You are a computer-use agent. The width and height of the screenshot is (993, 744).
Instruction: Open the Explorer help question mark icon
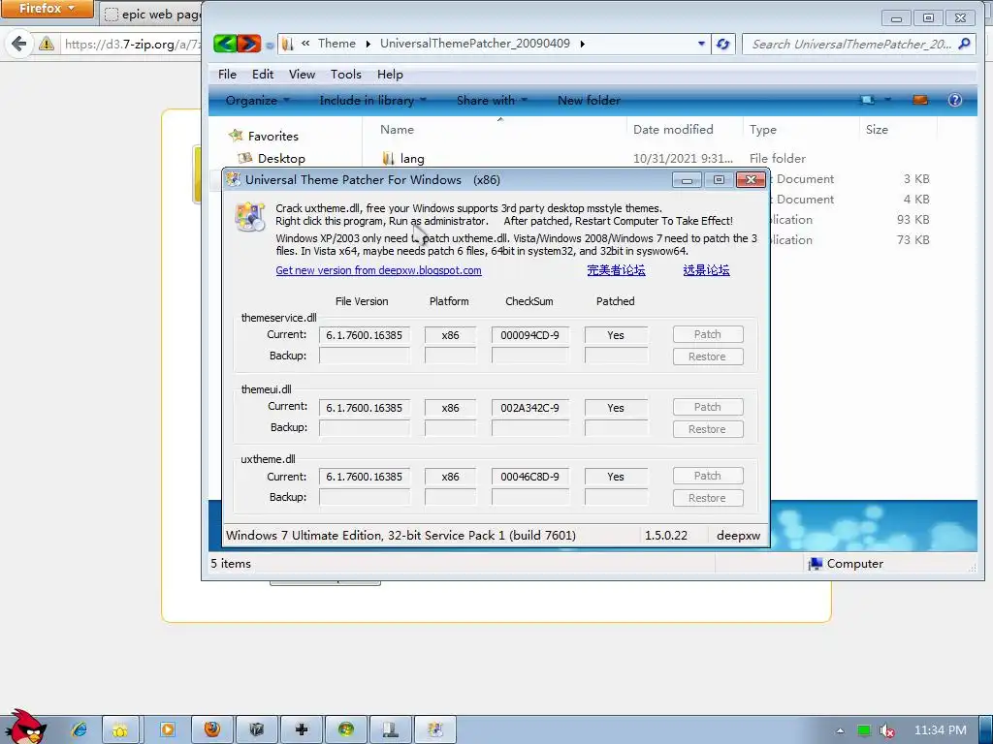point(954,100)
